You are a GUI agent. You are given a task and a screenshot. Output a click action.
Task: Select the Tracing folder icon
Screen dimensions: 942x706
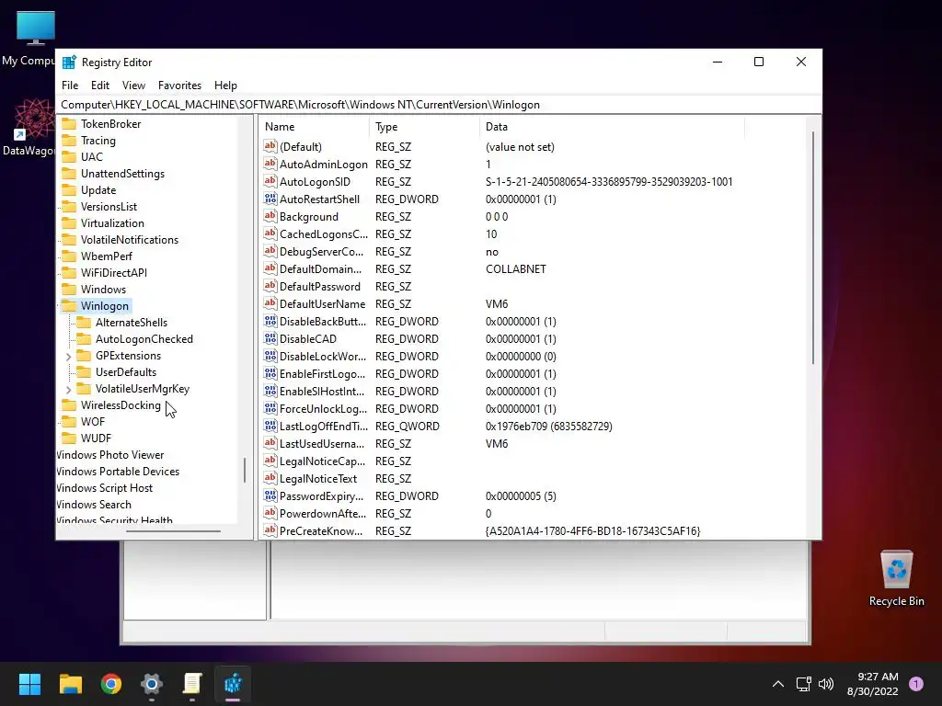(x=70, y=141)
